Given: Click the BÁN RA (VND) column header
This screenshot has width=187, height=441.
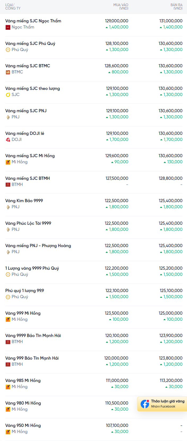Looking at the screenshot, I should click(176, 7).
